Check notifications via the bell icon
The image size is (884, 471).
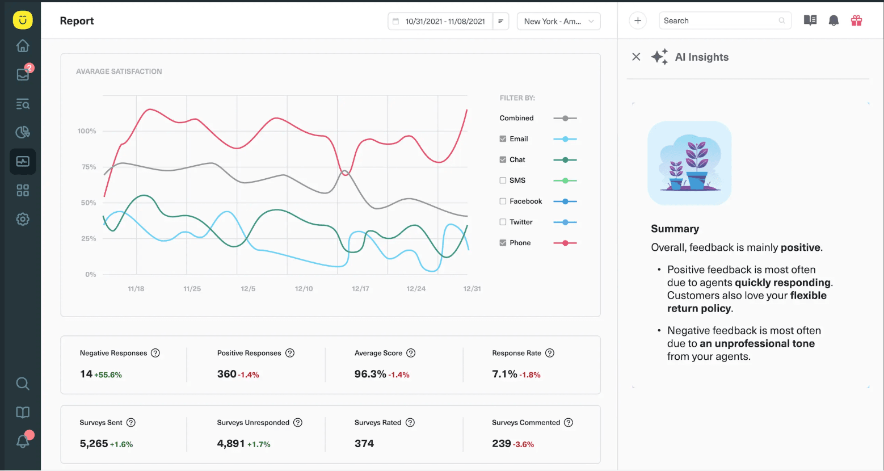[834, 20]
